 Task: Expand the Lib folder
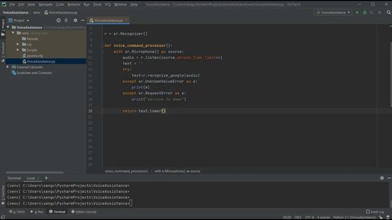click(18, 45)
